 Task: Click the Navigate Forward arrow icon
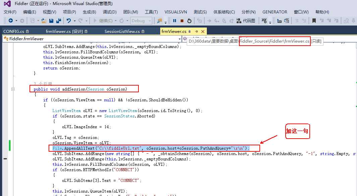pos(22,21)
